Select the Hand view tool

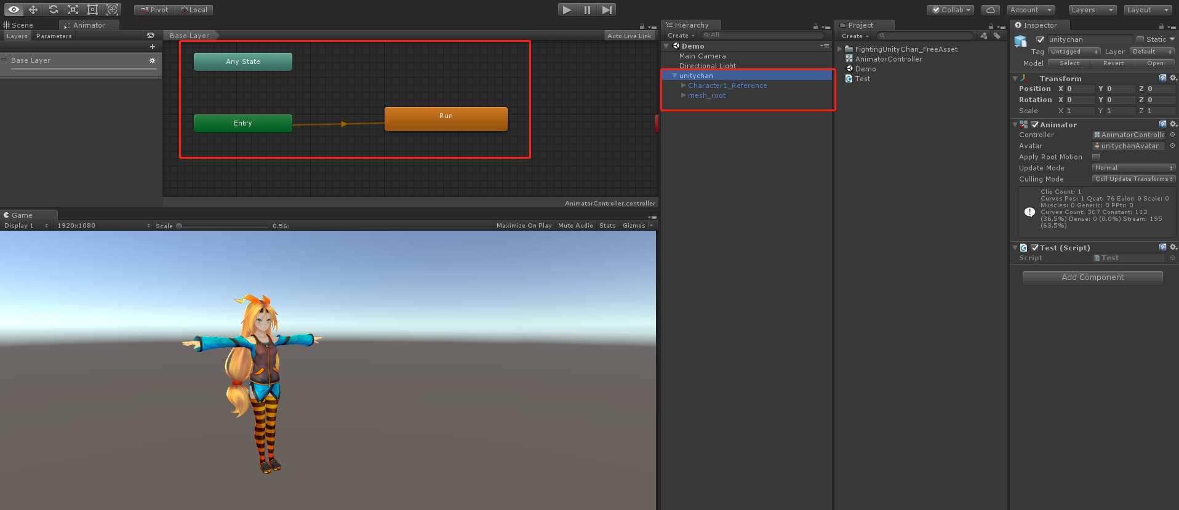point(14,10)
